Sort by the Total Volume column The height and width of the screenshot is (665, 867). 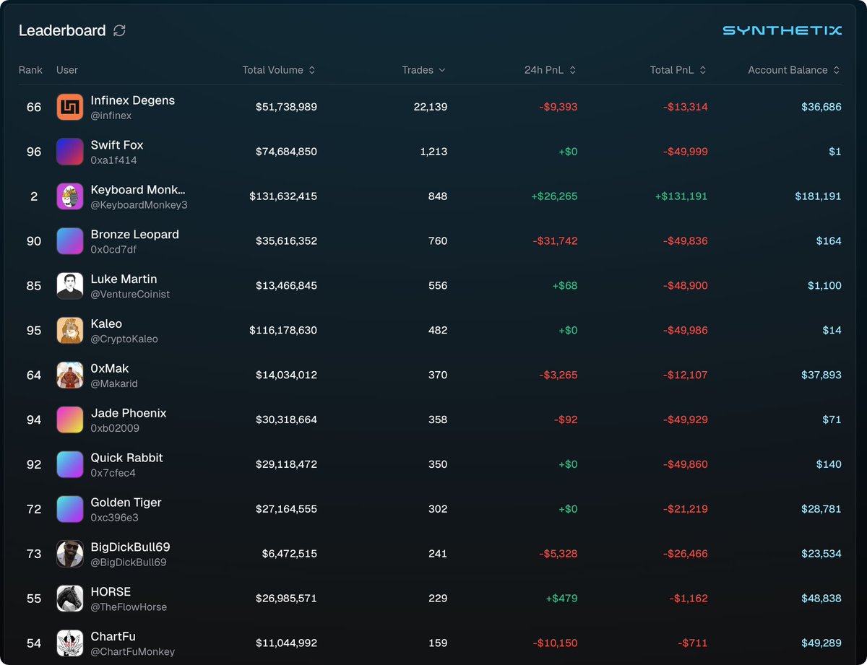278,70
